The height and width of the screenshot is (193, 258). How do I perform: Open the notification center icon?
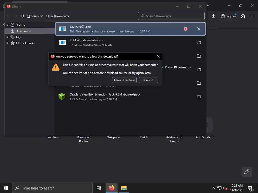coord(250,188)
